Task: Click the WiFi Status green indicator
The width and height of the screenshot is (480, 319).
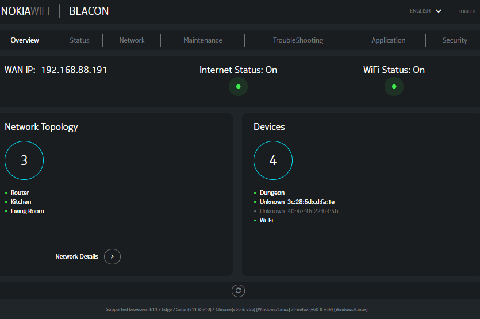Action: (x=394, y=87)
